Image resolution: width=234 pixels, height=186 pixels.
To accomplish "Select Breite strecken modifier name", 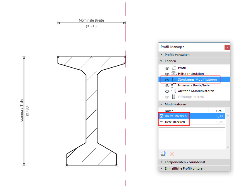I will [176, 116].
